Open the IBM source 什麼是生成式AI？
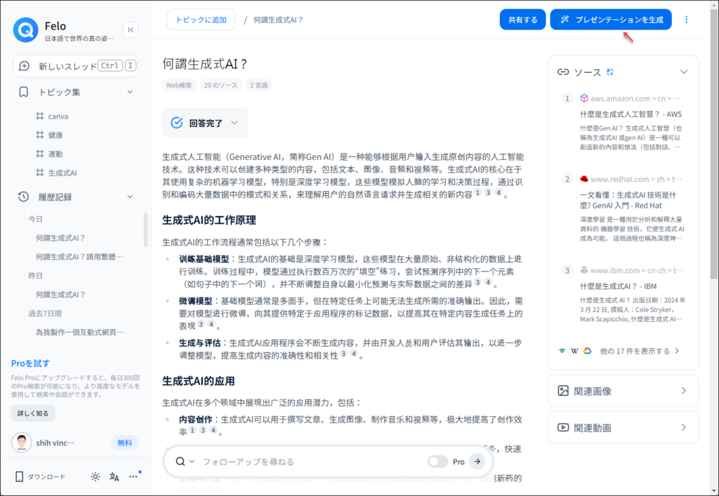 [x=618, y=286]
